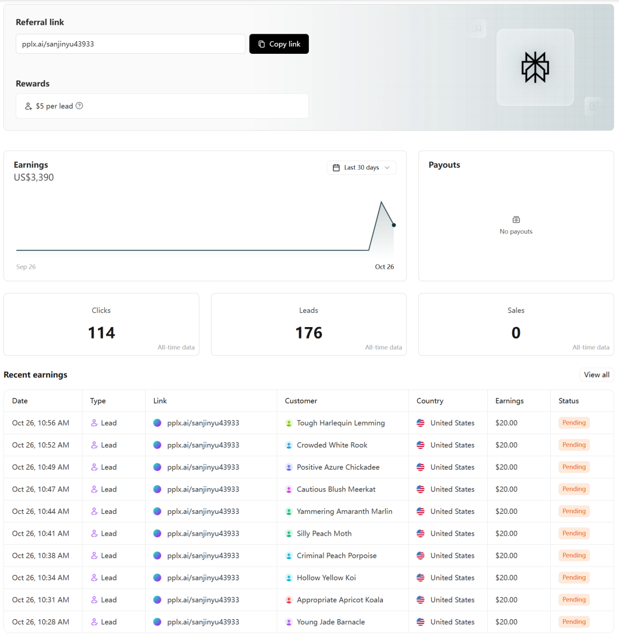Image resolution: width=619 pixels, height=637 pixels.
Task: Click avatar icon of Appropriate Apricot Koala
Action: (289, 600)
